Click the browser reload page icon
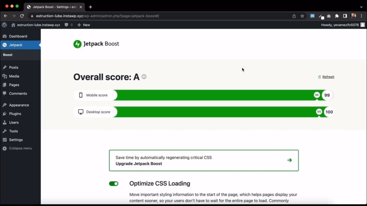This screenshot has height=206, width=367. 22,16
